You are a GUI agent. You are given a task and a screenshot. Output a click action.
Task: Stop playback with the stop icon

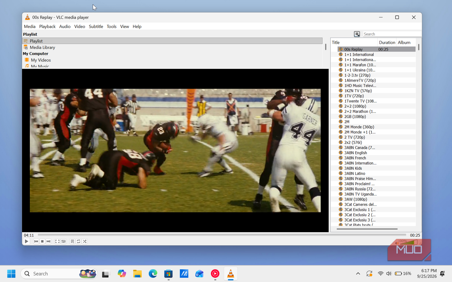pyautogui.click(x=42, y=241)
